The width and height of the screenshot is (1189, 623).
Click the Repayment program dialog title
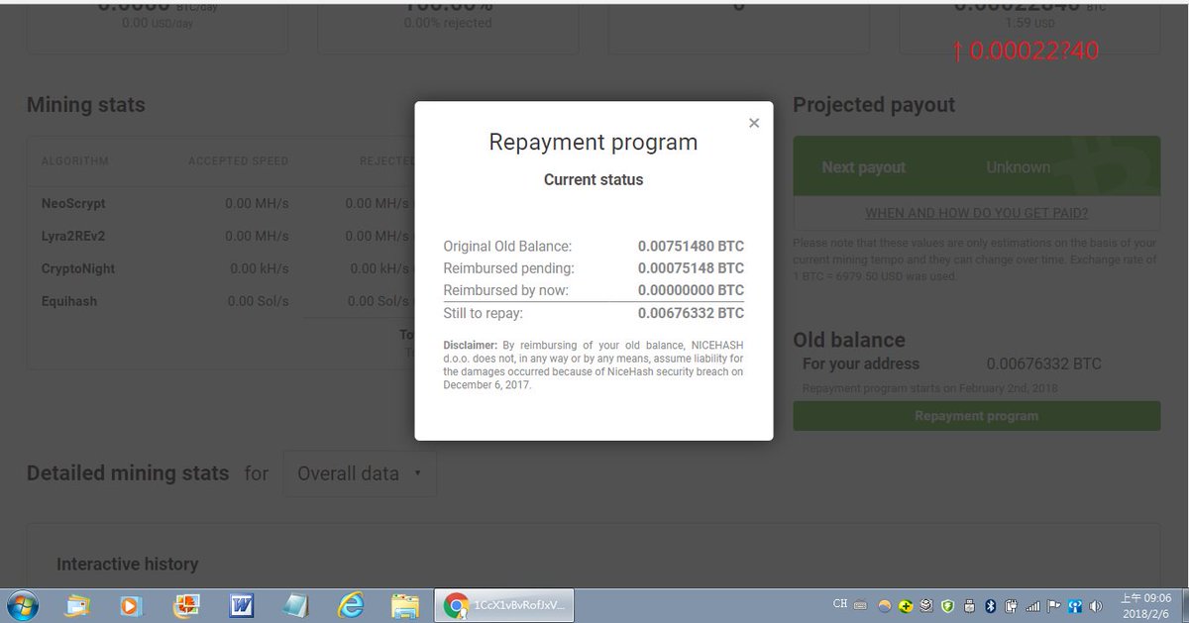(594, 143)
